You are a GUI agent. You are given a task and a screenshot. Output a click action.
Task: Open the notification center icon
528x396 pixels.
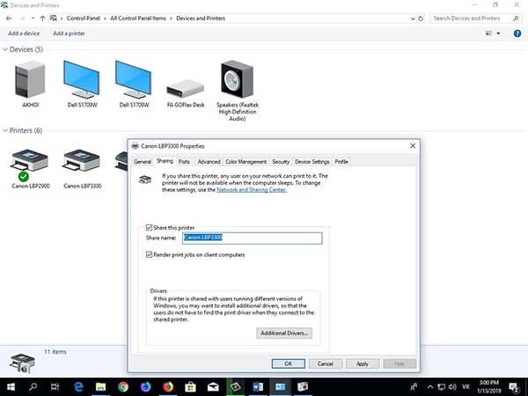514,387
